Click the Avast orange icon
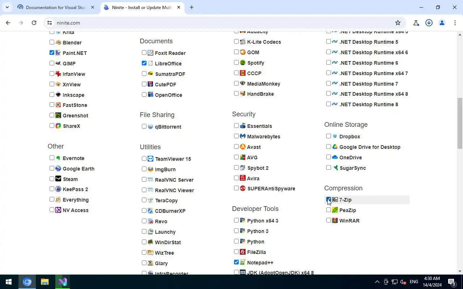Viewport: 463px width, 289px height. (243, 147)
